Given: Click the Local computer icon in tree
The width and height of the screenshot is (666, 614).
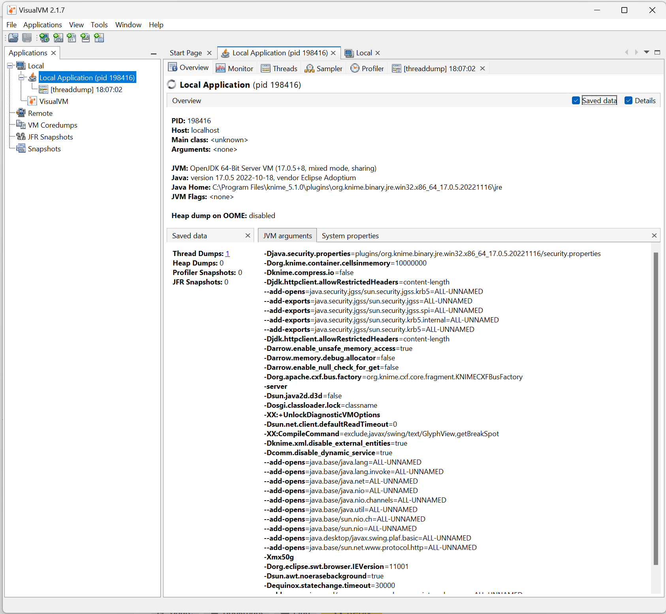Looking at the screenshot, I should [x=21, y=66].
